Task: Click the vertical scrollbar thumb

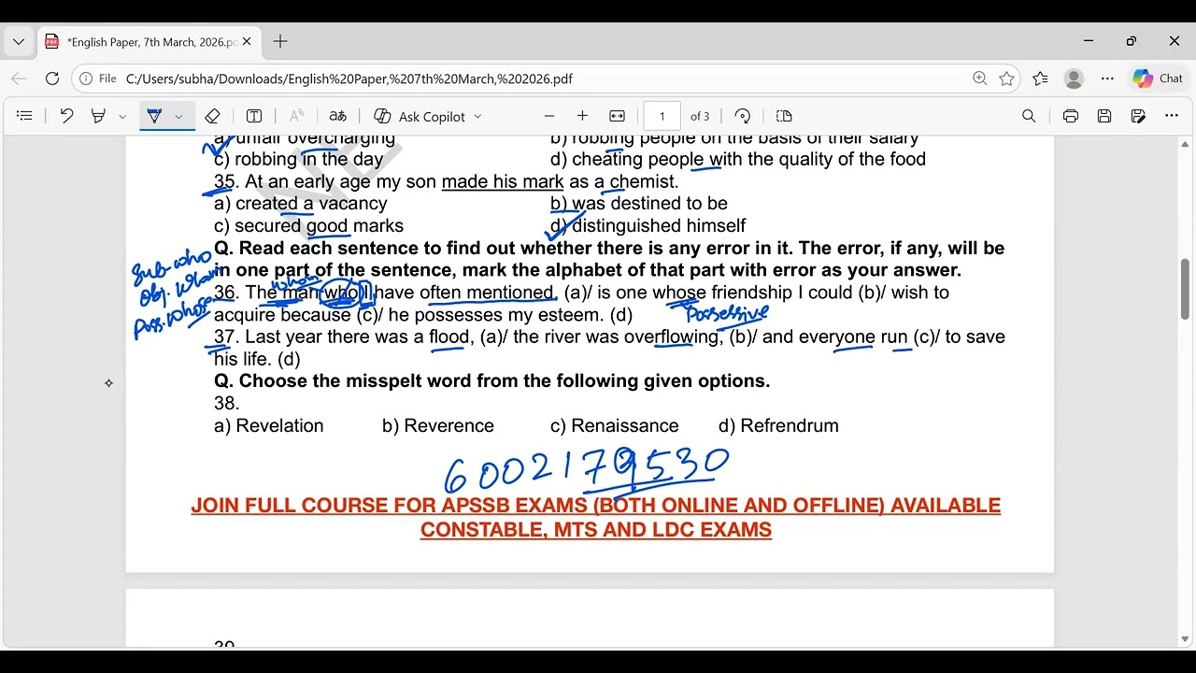Action: pyautogui.click(x=1186, y=290)
